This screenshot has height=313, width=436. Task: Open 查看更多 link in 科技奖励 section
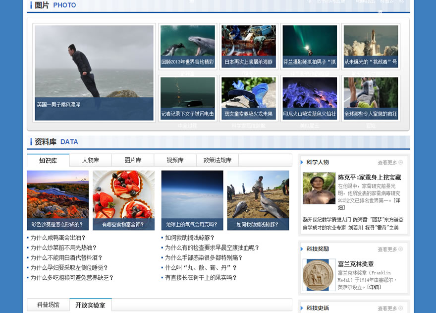point(387,249)
